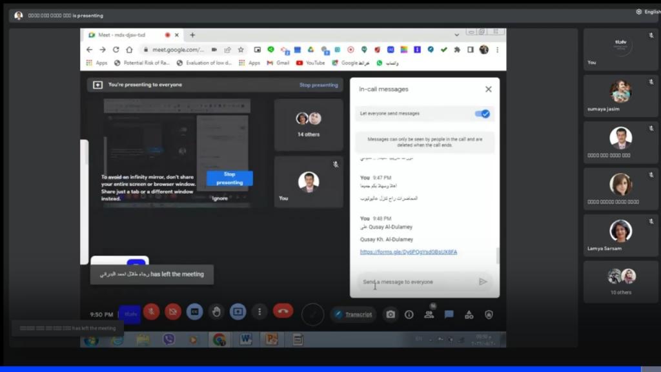Viewport: 661px width, 372px height.
Task: Open Chrome's three-dot menu
Action: (x=497, y=50)
